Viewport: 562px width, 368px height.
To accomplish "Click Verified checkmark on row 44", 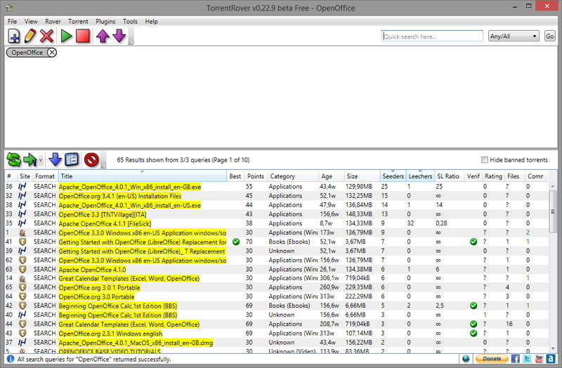I will [x=473, y=324].
